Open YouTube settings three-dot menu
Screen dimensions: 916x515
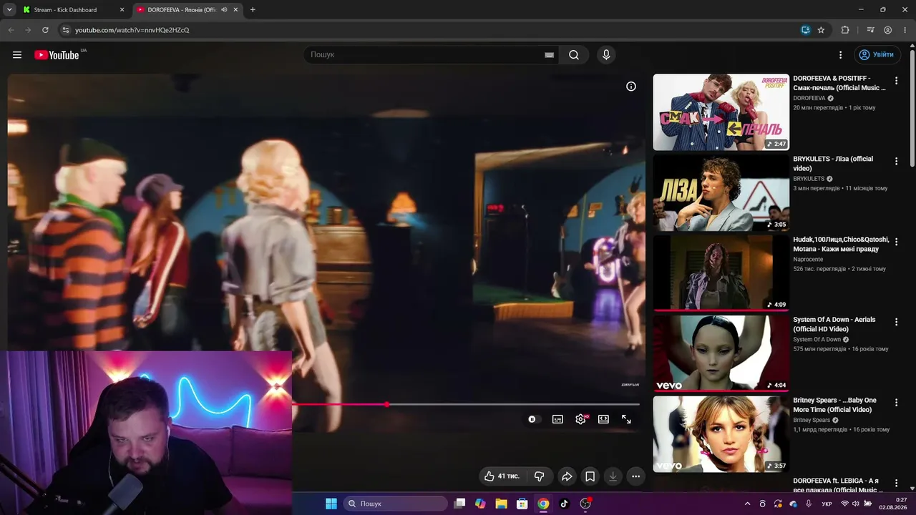coord(841,55)
